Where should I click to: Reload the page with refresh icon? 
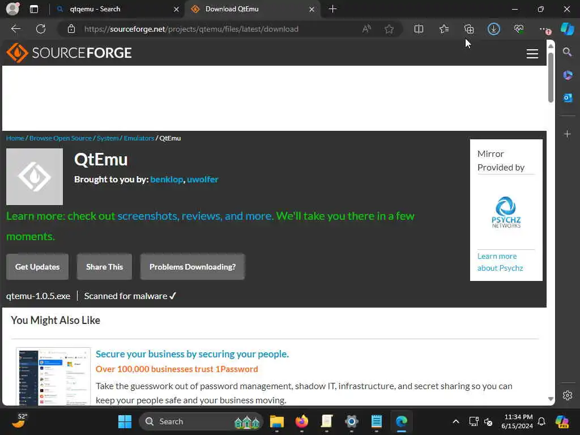click(x=41, y=29)
